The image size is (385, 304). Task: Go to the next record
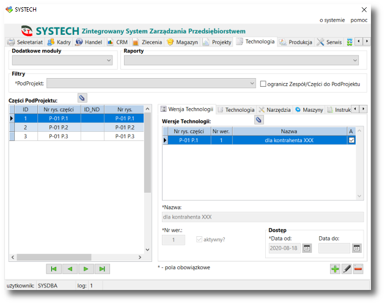86,269
